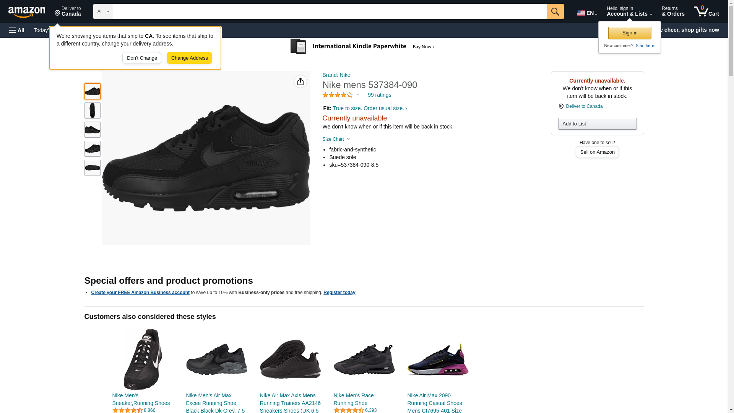Open the All hamburger menu

click(17, 30)
